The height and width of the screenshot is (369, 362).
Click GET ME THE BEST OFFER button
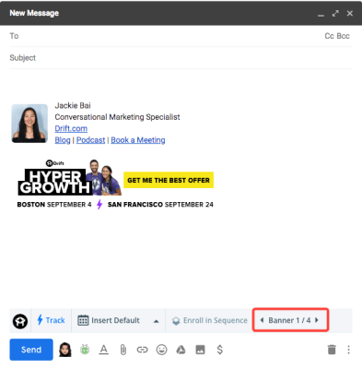(x=169, y=180)
